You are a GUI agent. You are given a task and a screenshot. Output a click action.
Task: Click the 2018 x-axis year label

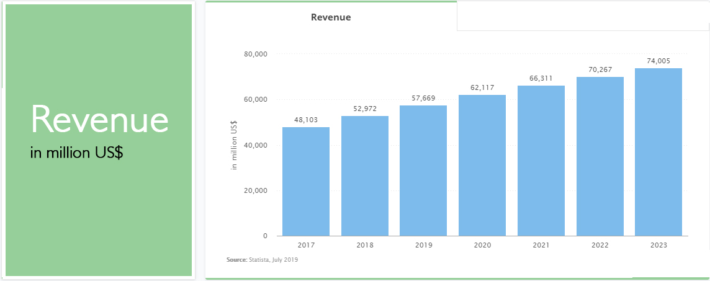tap(365, 245)
